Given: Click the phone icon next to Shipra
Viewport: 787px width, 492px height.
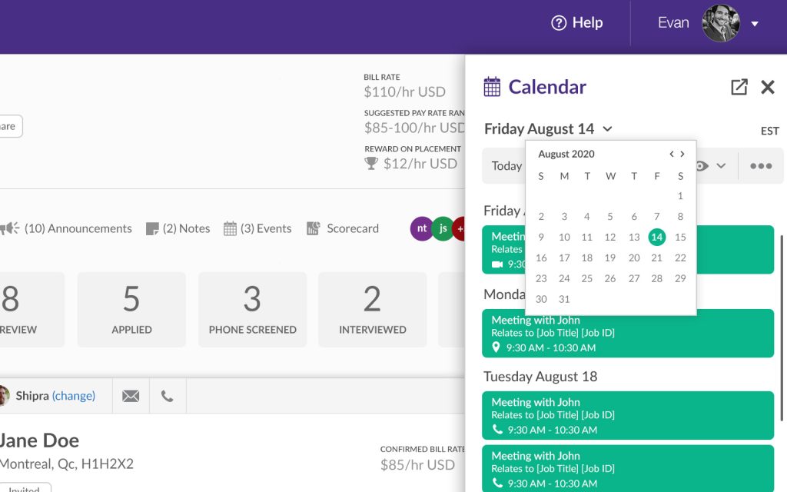Looking at the screenshot, I should point(167,396).
